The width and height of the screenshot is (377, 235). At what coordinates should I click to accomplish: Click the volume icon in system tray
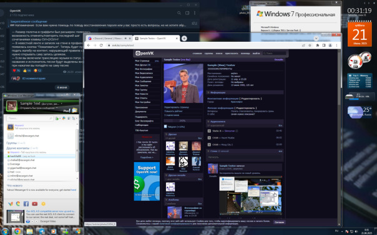(x=356, y=232)
